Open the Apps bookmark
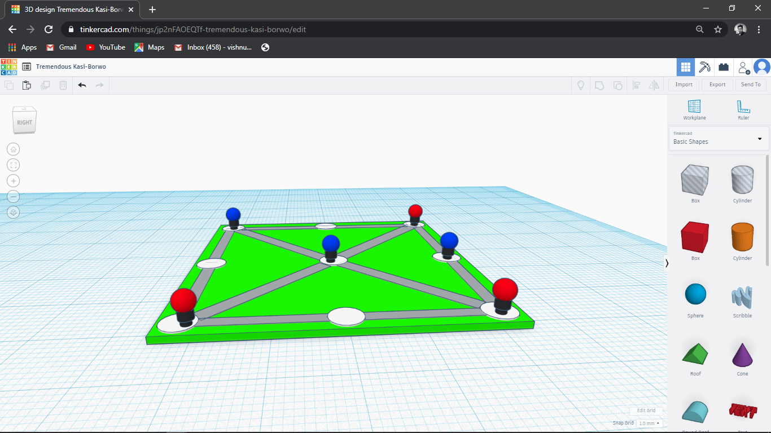771x433 pixels. pos(23,47)
